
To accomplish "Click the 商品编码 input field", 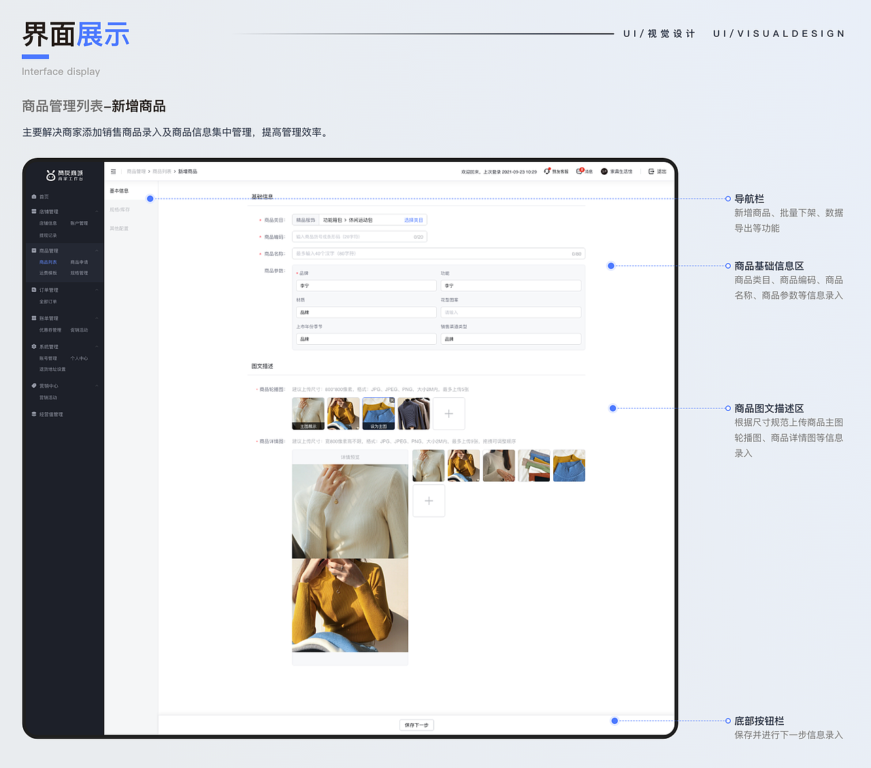I will tap(359, 237).
